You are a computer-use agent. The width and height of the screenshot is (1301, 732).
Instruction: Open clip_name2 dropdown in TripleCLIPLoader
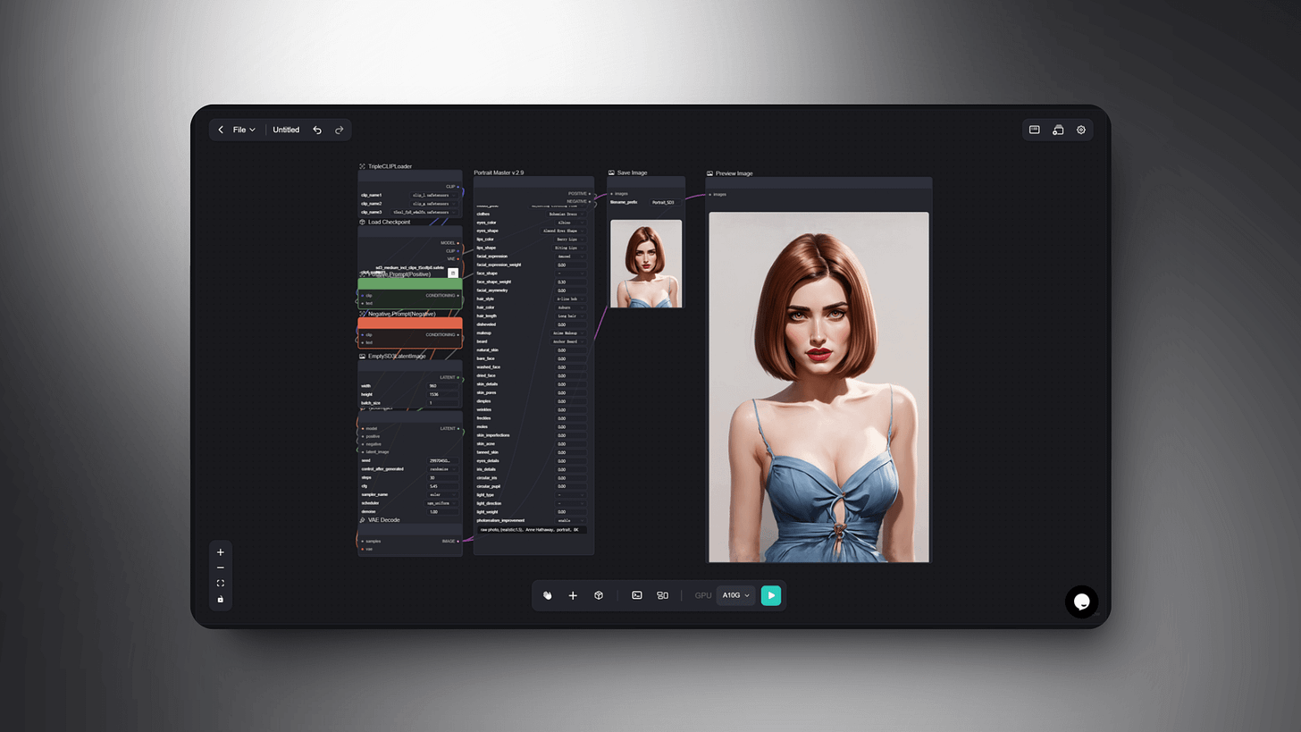pyautogui.click(x=434, y=203)
